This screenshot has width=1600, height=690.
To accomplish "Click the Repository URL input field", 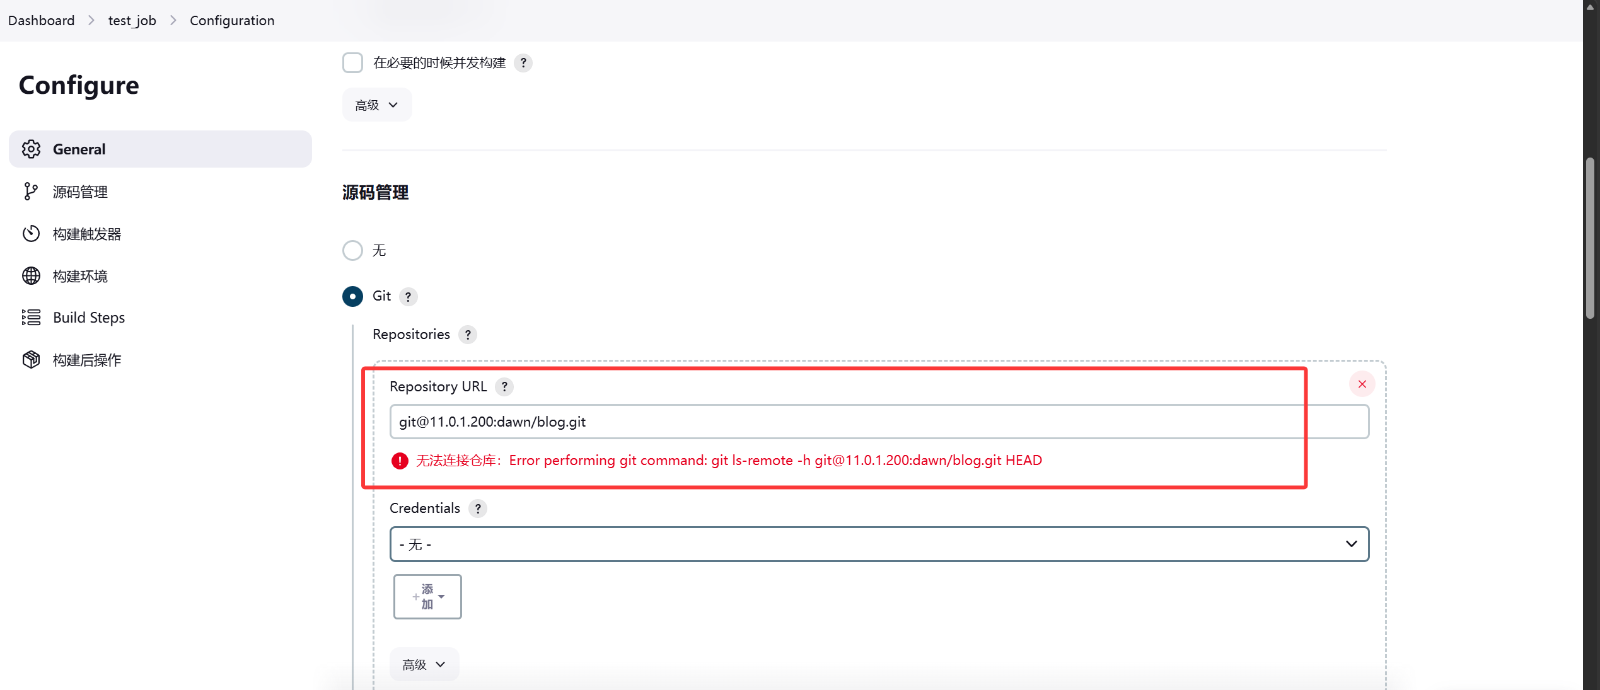I will point(879,422).
